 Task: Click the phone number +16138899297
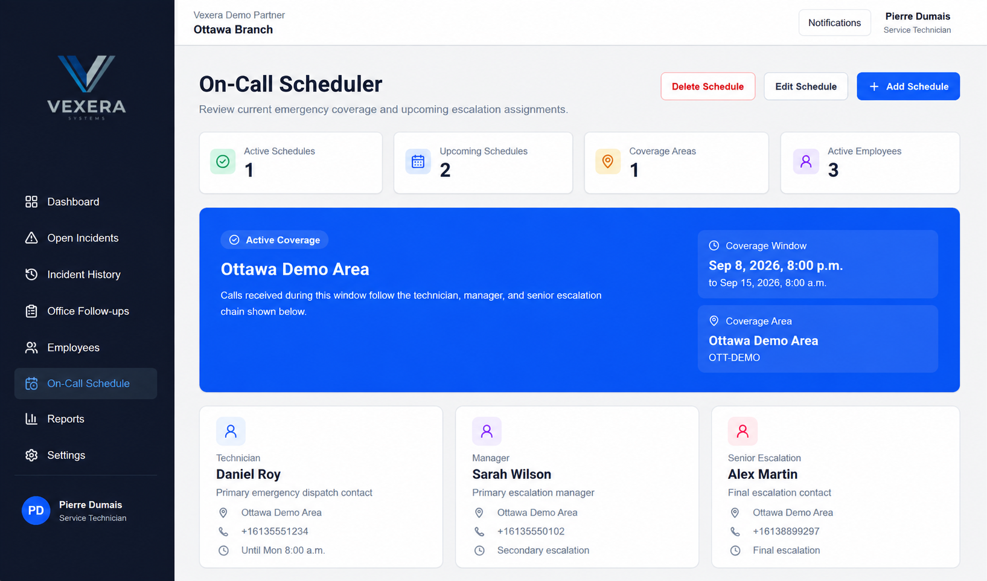pos(786,531)
